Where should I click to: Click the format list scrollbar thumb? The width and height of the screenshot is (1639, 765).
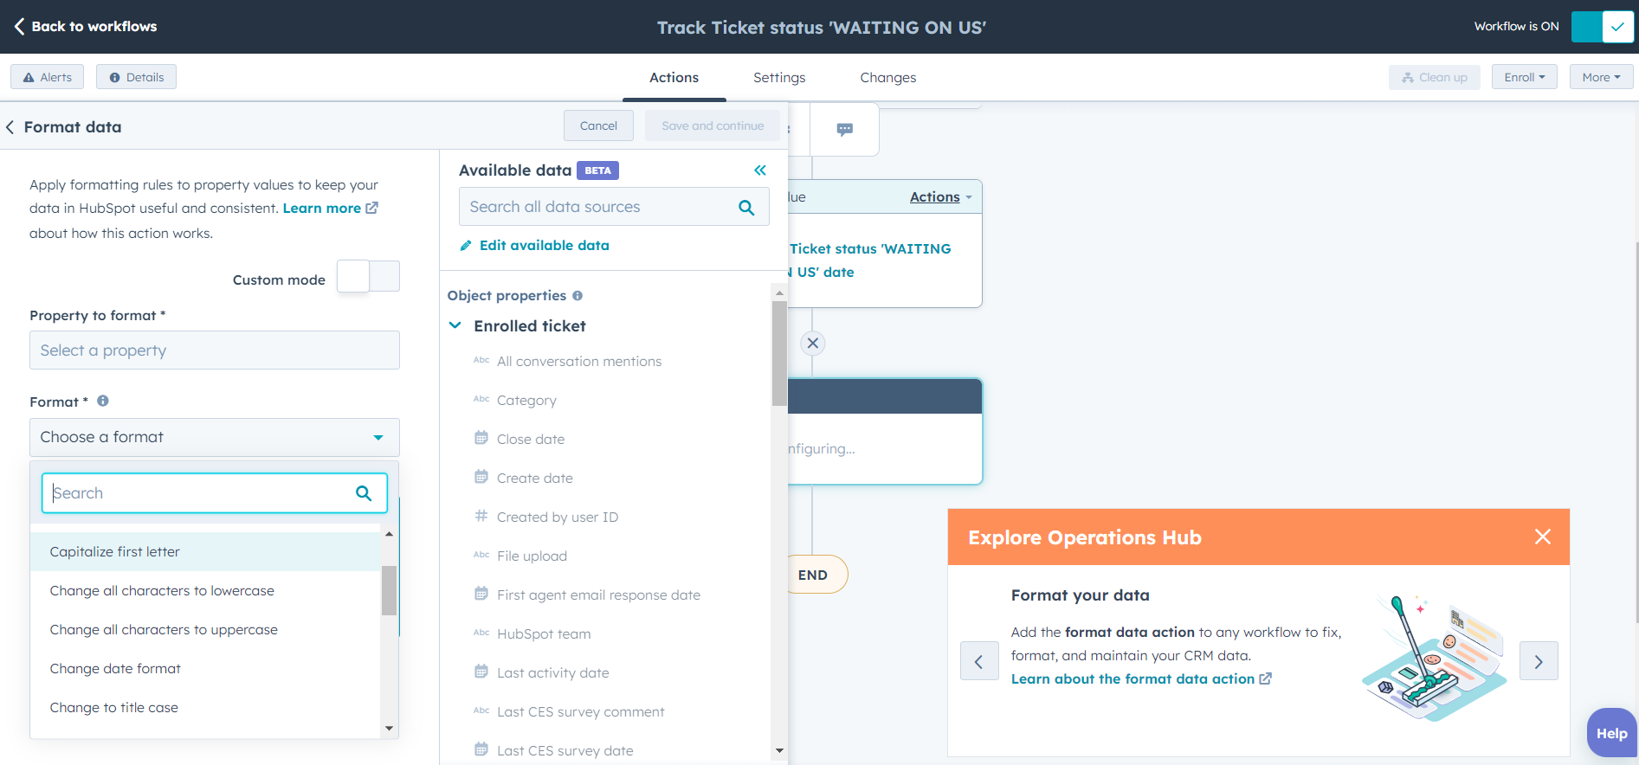pyautogui.click(x=389, y=590)
